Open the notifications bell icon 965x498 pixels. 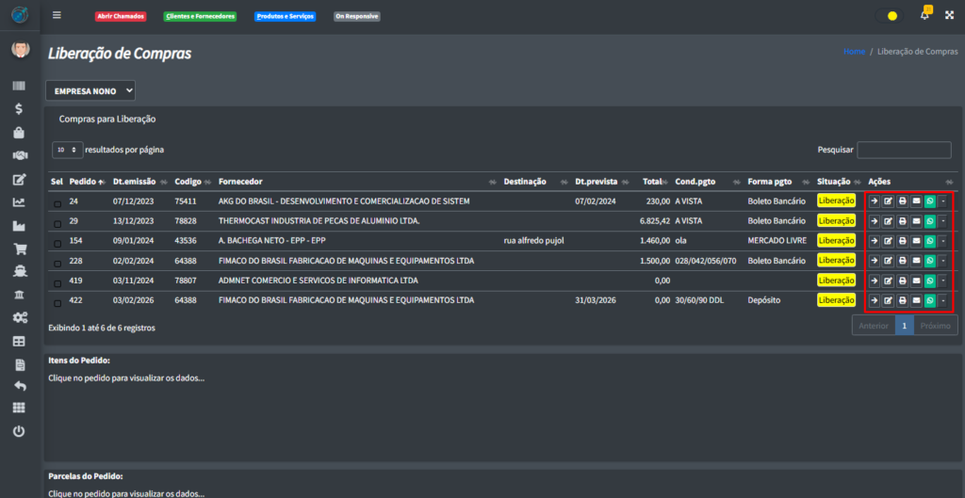[x=924, y=15]
